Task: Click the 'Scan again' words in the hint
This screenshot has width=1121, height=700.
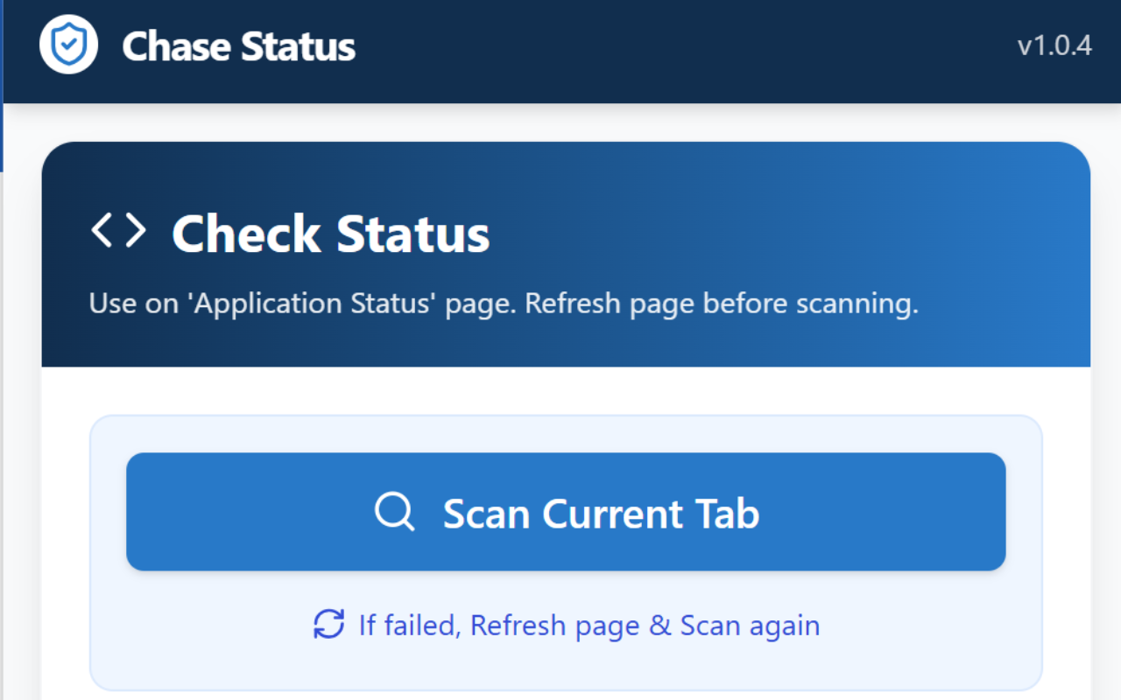Action: [750, 626]
